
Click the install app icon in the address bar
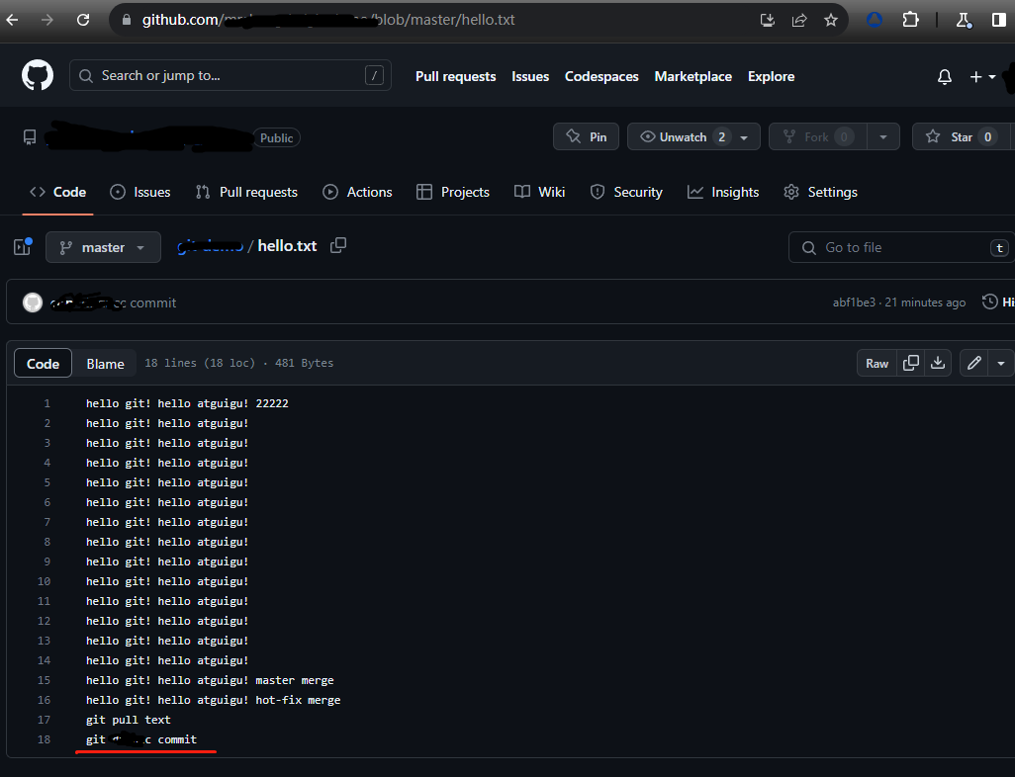tap(768, 20)
